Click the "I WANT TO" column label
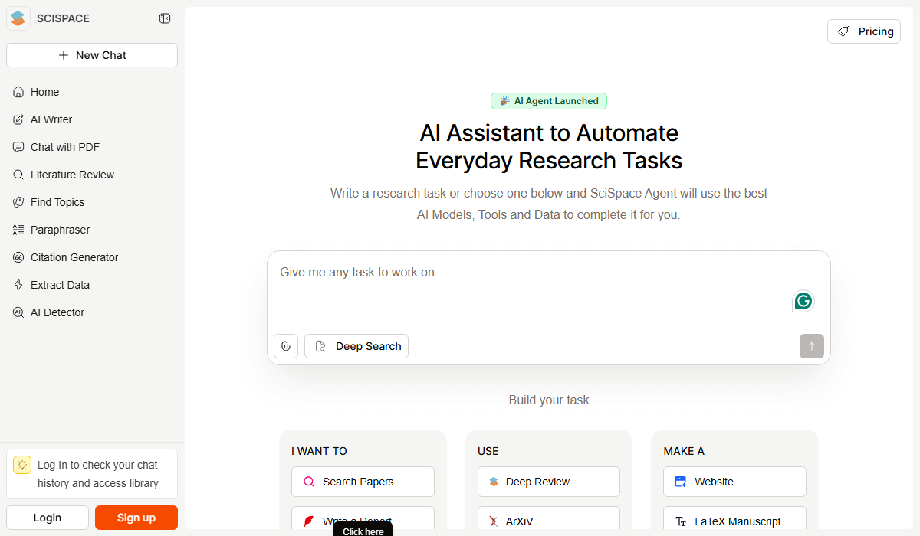920x536 pixels. pyautogui.click(x=319, y=451)
